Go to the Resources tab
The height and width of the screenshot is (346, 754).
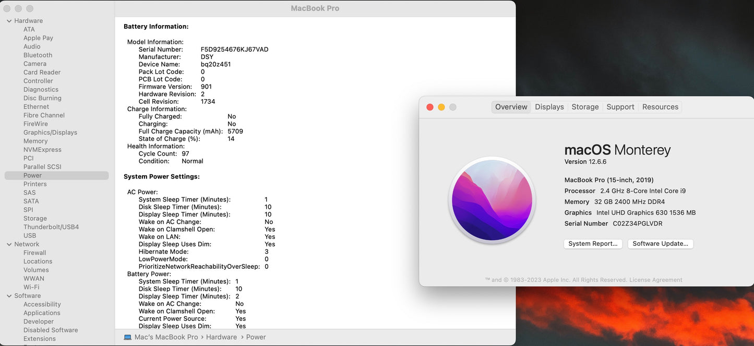pyautogui.click(x=660, y=107)
